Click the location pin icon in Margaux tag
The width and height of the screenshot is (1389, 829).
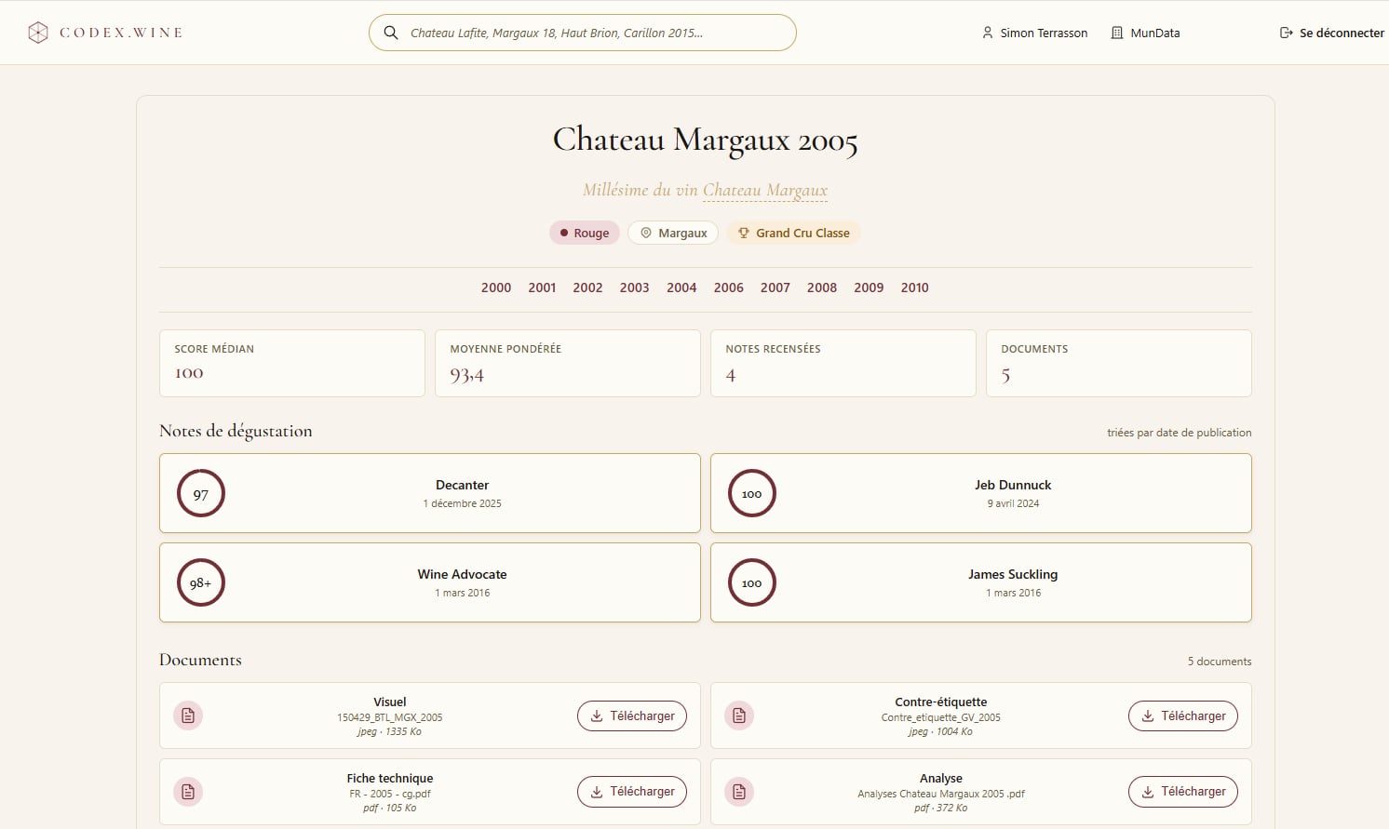[x=646, y=233]
